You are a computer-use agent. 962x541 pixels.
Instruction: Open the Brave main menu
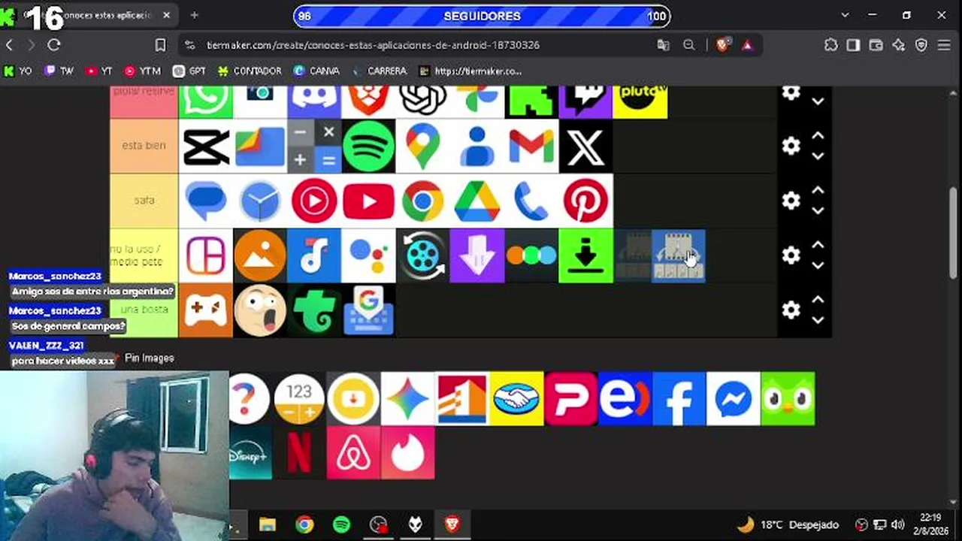[944, 45]
